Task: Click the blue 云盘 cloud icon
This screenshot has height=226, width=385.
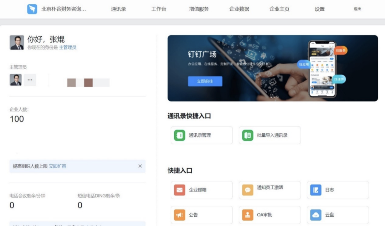Action: tap(316, 215)
